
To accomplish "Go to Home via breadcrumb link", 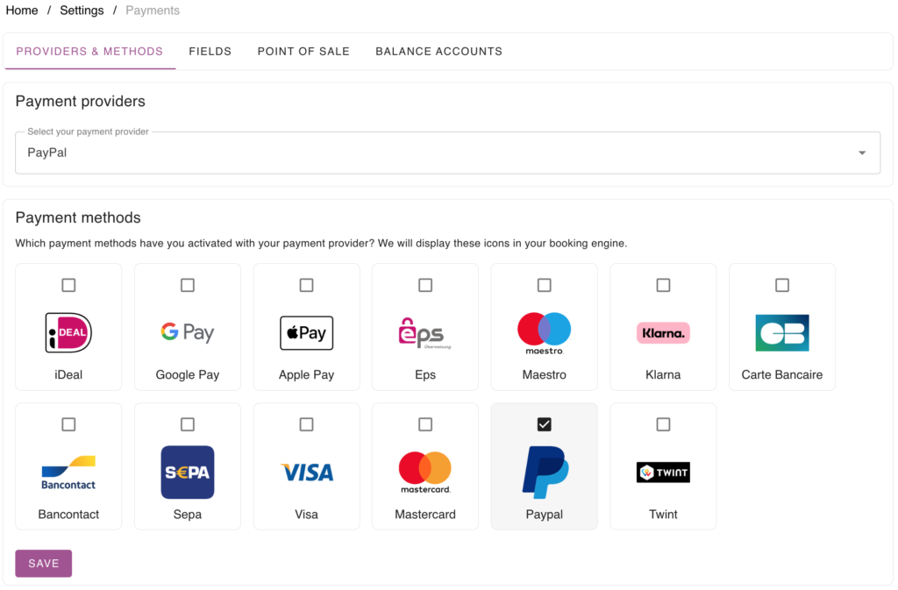I will coord(22,11).
